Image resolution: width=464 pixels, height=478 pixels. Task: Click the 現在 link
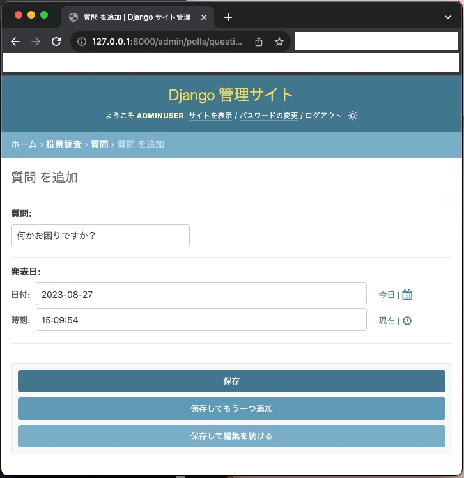click(x=387, y=320)
